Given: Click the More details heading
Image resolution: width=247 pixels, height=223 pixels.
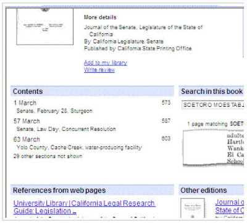Looking at the screenshot, I should [100, 17].
